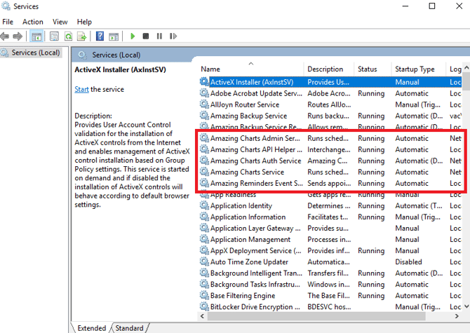Select the ActiveX Installer (AxInstSV) row
Screen dimensions: 470x333
[330, 82]
